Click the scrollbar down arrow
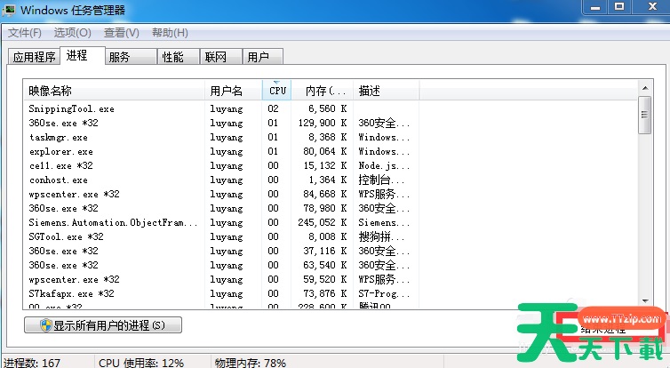 (x=645, y=301)
